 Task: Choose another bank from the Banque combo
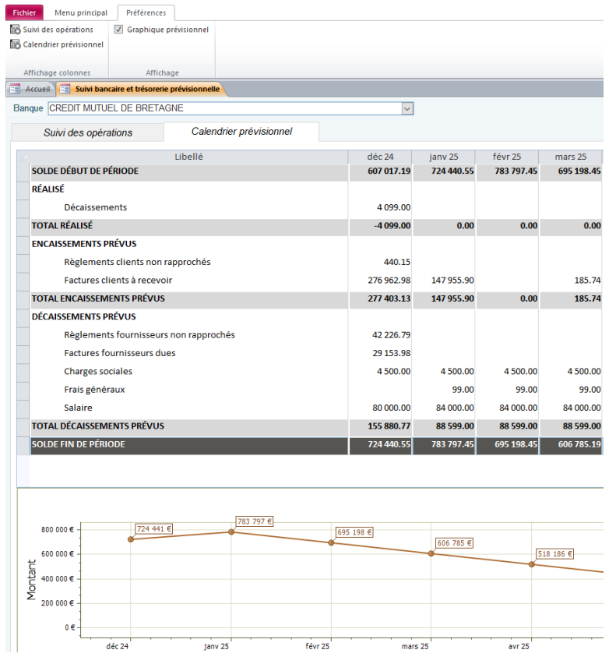point(407,108)
